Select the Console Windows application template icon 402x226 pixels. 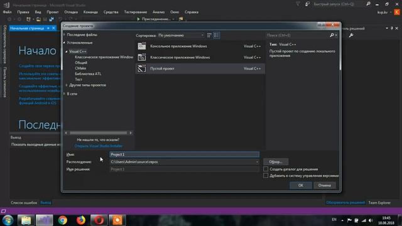click(142, 46)
